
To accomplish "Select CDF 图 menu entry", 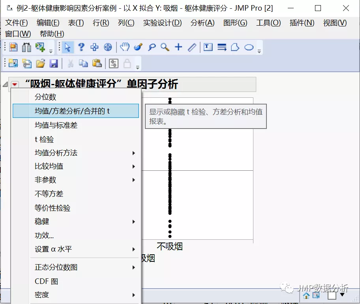I will (76, 281).
